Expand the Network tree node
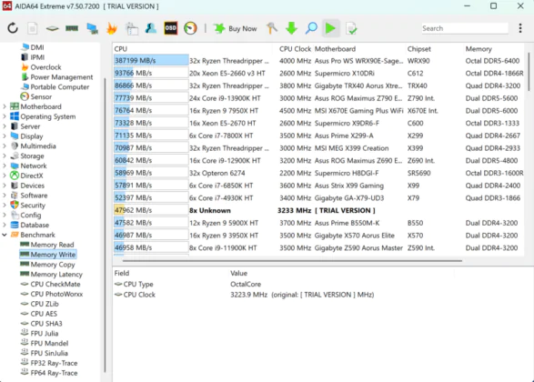 coord(5,166)
